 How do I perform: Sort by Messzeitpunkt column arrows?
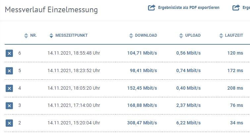pyautogui.click(x=51, y=35)
